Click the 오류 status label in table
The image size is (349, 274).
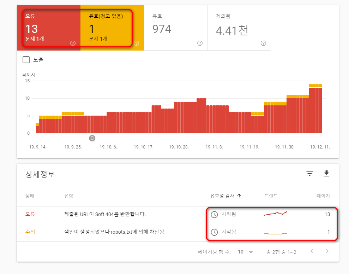pyautogui.click(x=30, y=214)
